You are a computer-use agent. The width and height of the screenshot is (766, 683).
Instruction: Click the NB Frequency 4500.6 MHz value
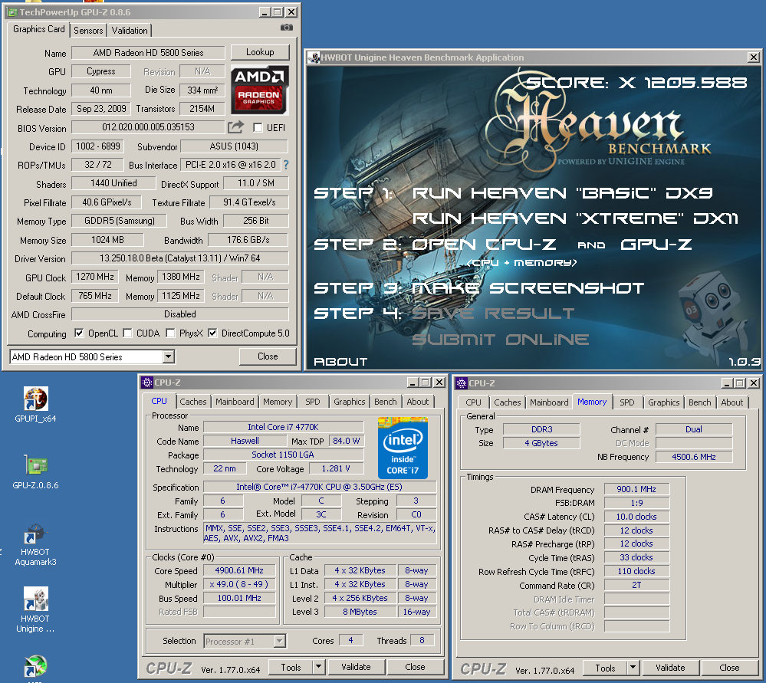[x=694, y=457]
